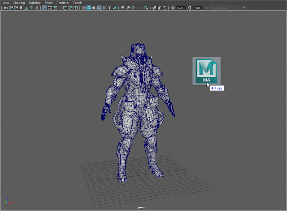Click the MA Maya file thumbnail
The height and width of the screenshot is (211, 287).
206,71
